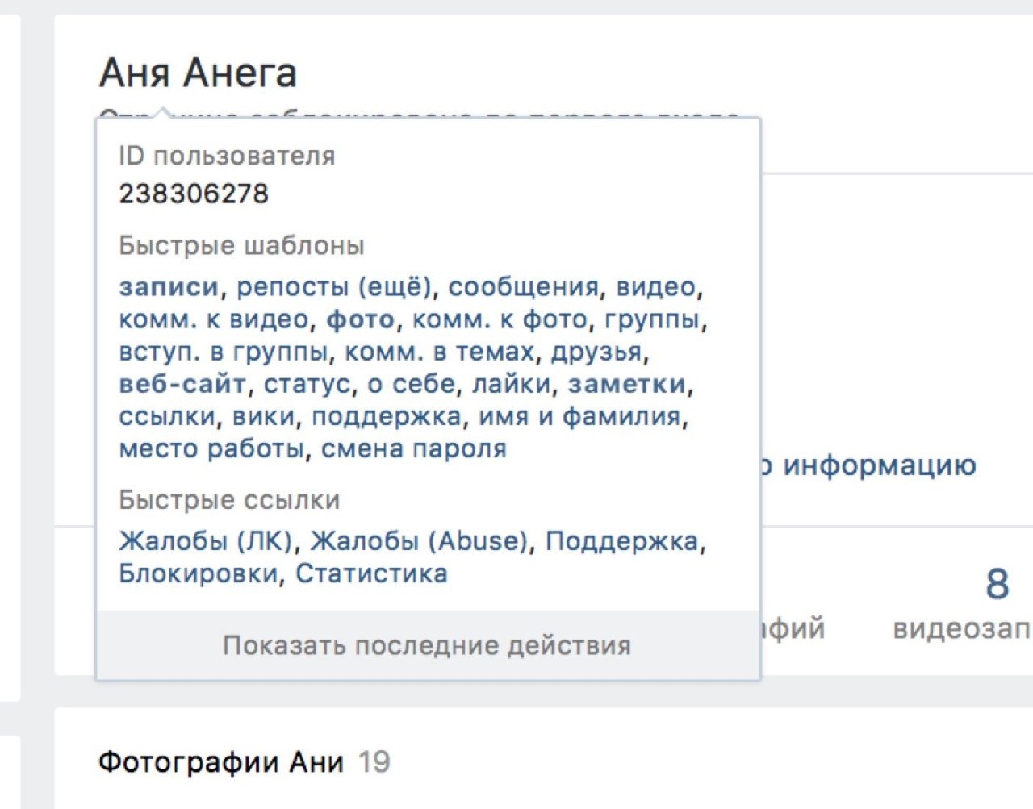The image size is (1033, 809).
Task: Open the заметки quick template
Action: coord(627,385)
